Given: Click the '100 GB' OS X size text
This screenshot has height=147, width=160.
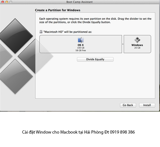Looking at the screenshot, I should [81, 48].
